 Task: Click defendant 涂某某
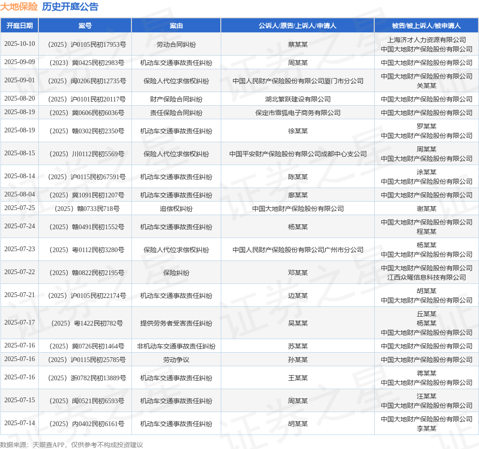pos(427,172)
